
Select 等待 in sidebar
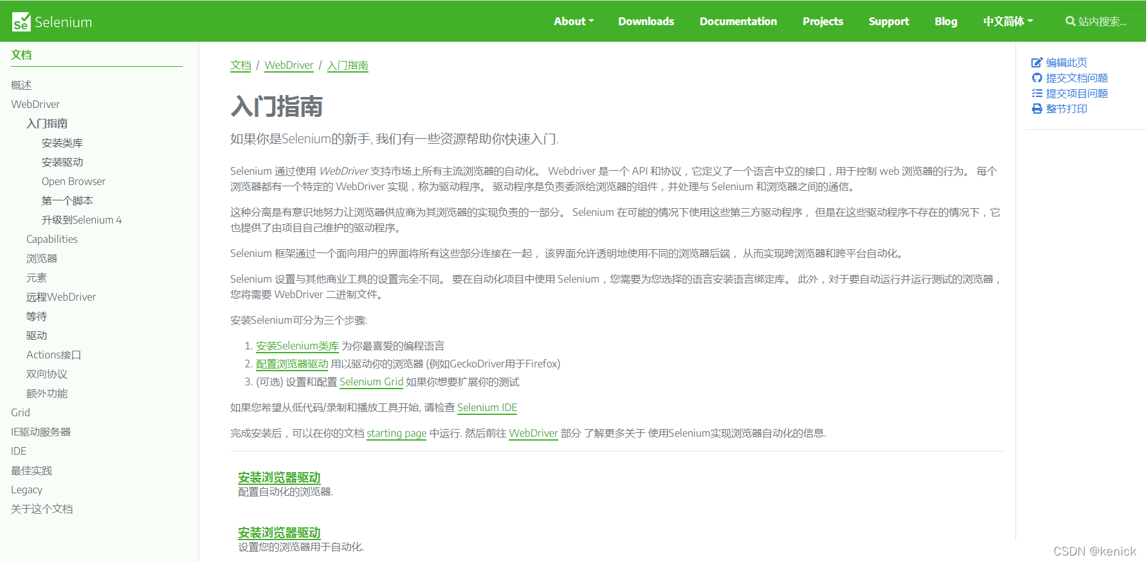click(37, 316)
